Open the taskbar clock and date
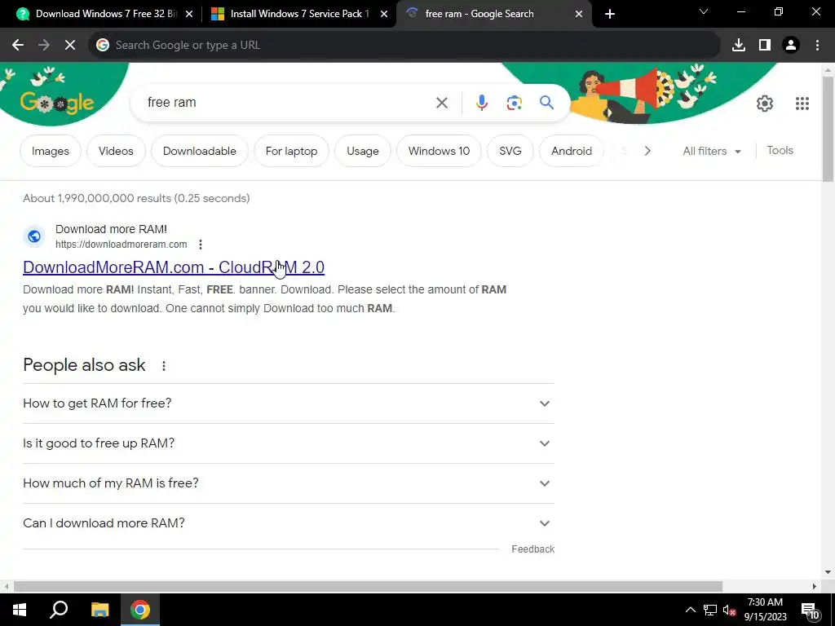Viewport: 835px width, 626px height. pos(765,610)
